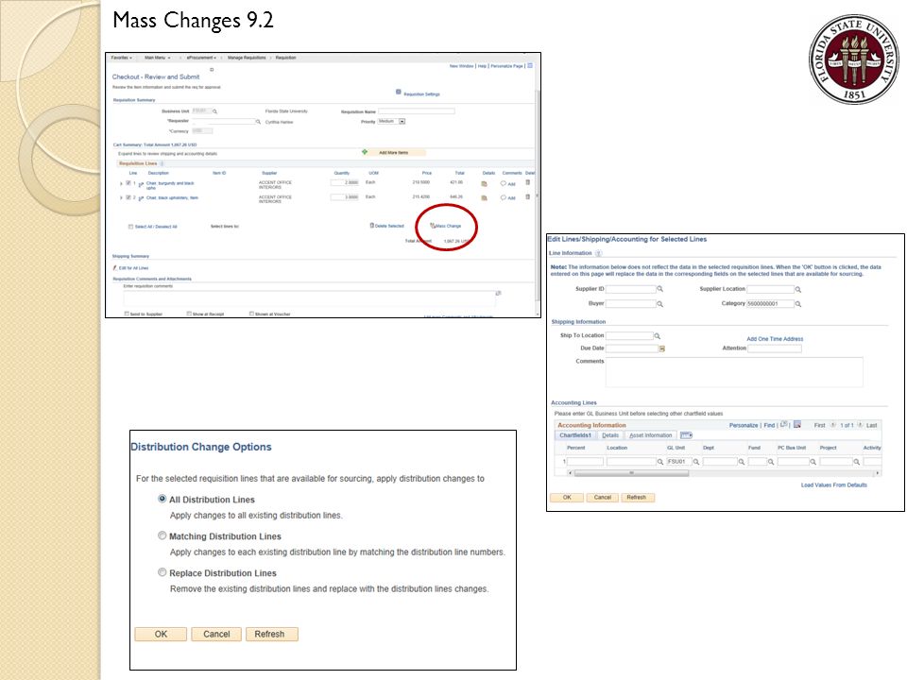Toggle checkbox for requisition line 2
907x680 pixels.
coord(128,197)
